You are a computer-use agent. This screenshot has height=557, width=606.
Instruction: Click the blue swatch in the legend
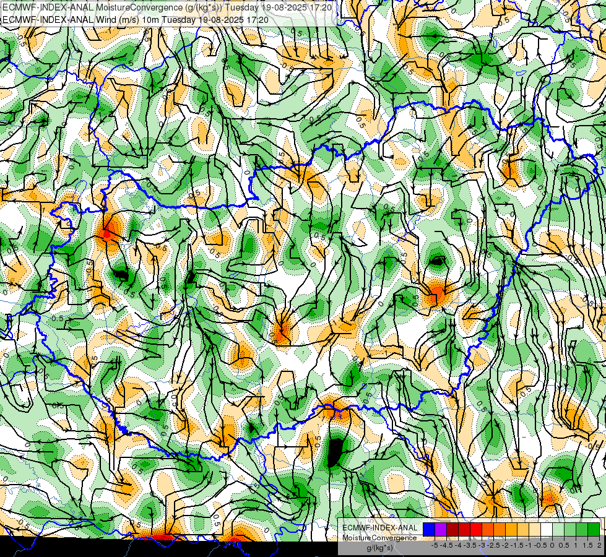click(429, 529)
